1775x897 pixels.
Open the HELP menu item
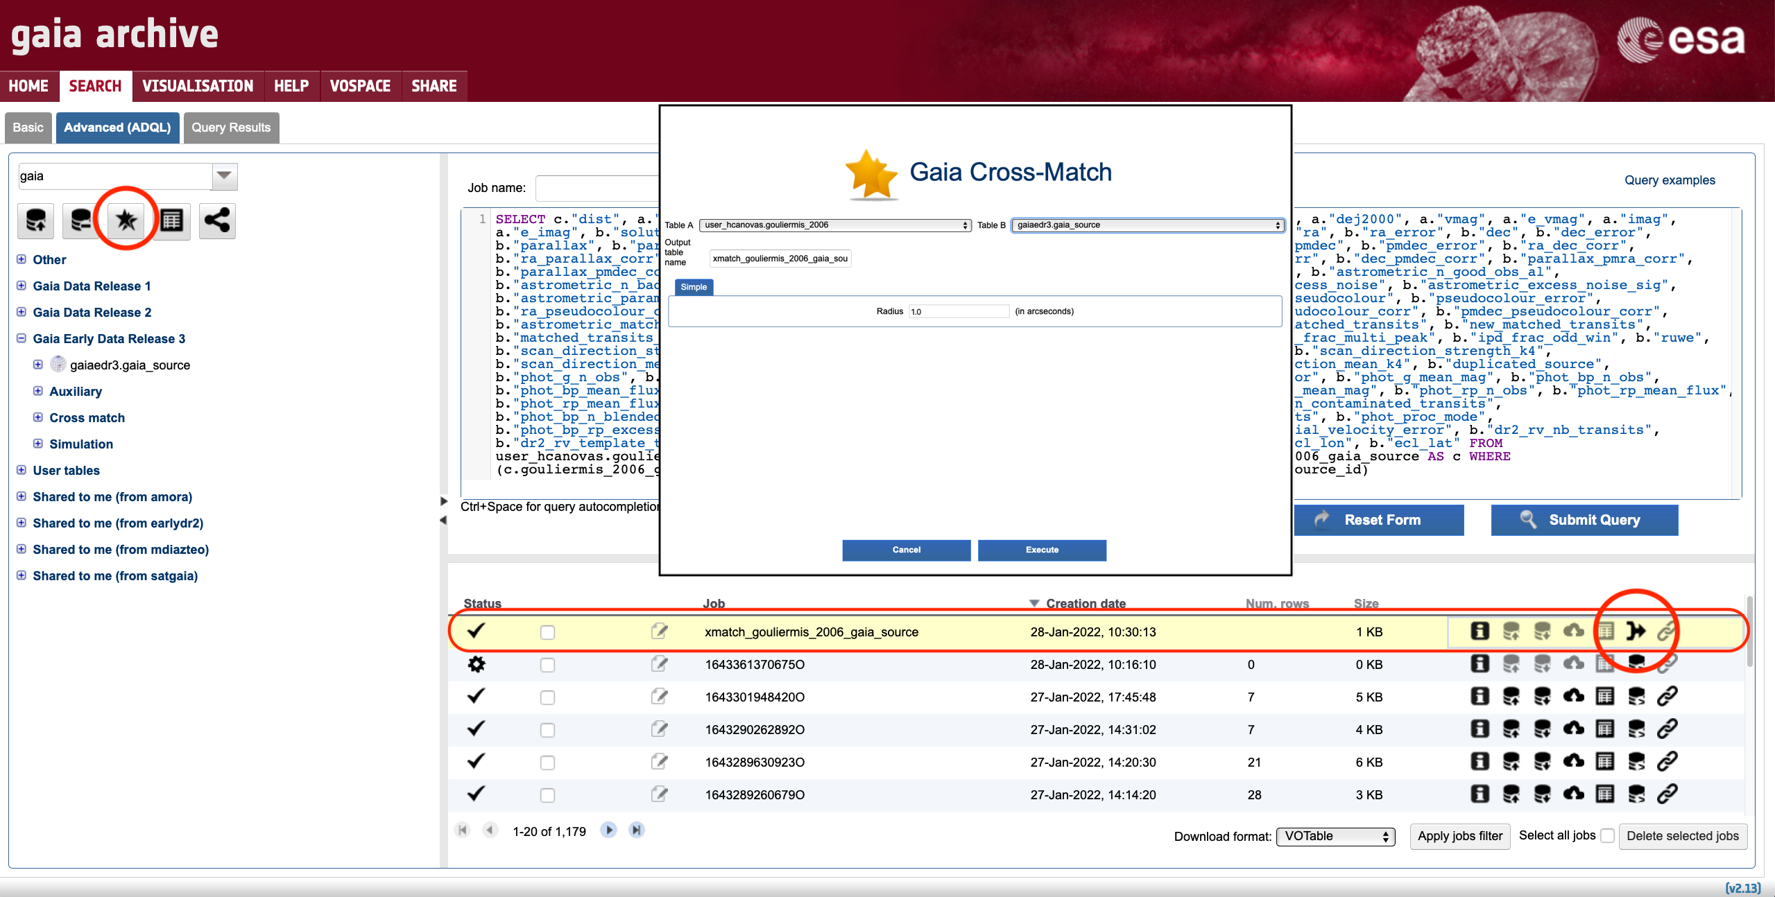click(x=291, y=86)
